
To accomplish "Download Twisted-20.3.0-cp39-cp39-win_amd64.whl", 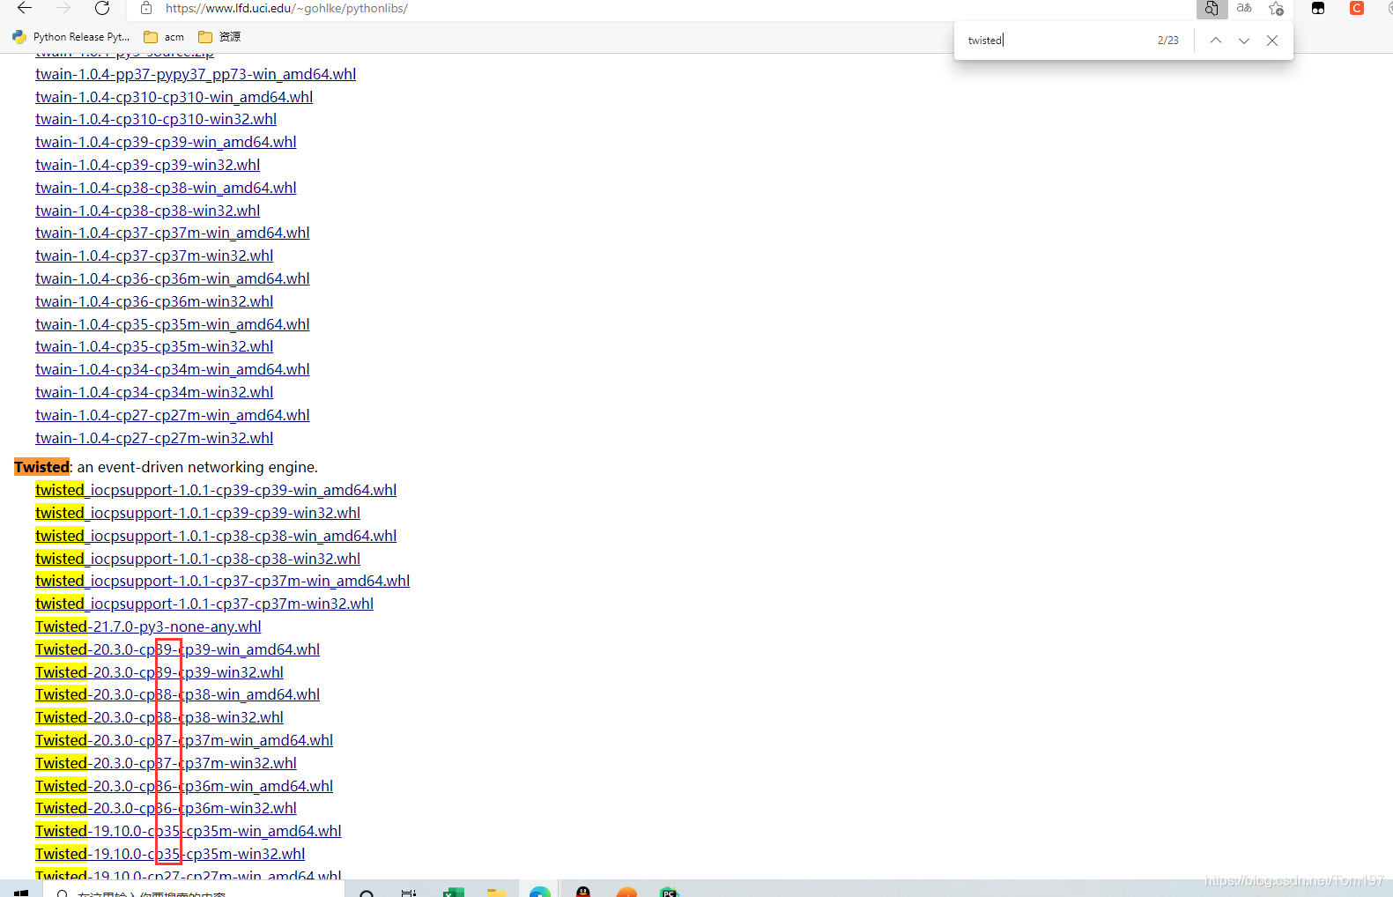I will click(x=178, y=649).
